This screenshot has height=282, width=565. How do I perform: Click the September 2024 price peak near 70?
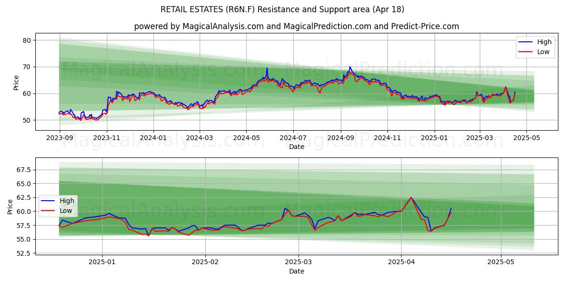pyautogui.click(x=349, y=67)
